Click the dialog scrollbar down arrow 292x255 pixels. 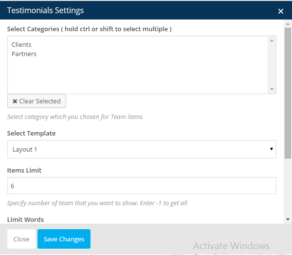click(288, 219)
